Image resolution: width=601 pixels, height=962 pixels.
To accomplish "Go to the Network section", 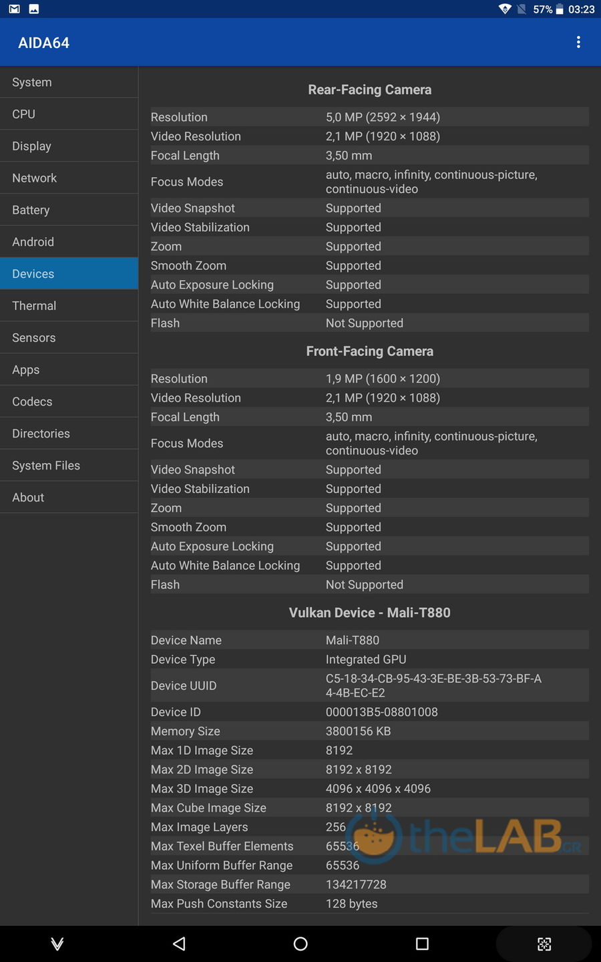I will click(69, 178).
